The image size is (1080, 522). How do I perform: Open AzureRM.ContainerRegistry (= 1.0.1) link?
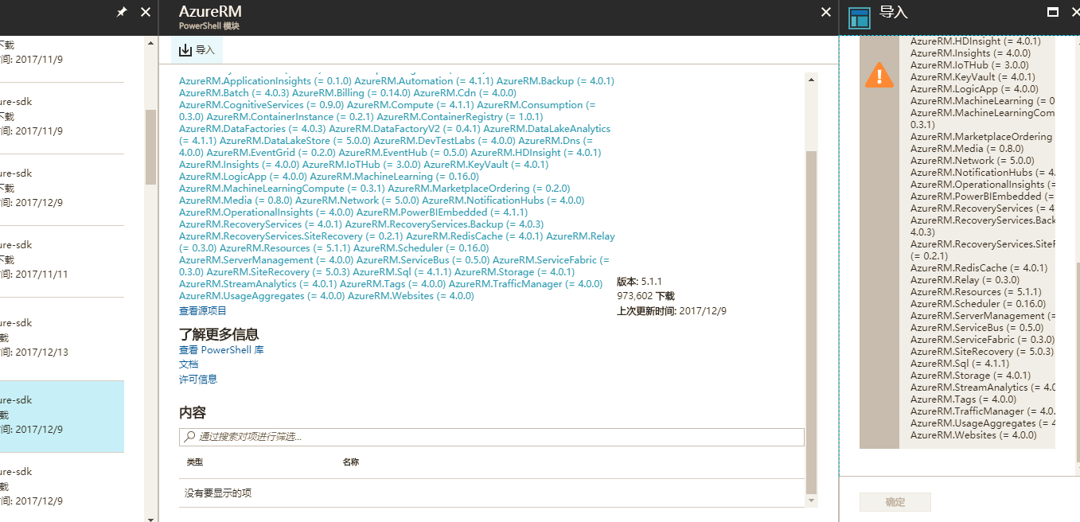point(460,117)
